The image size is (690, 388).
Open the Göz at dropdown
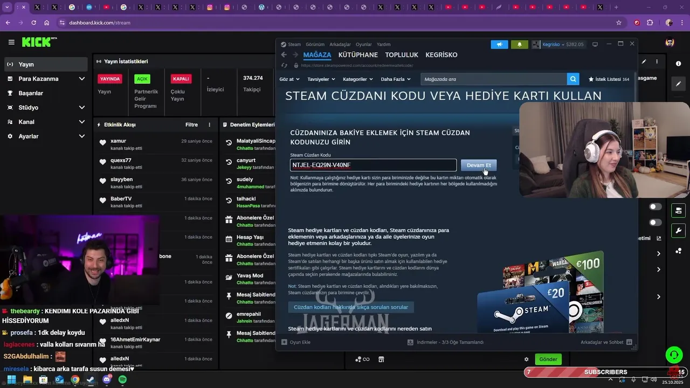click(289, 79)
